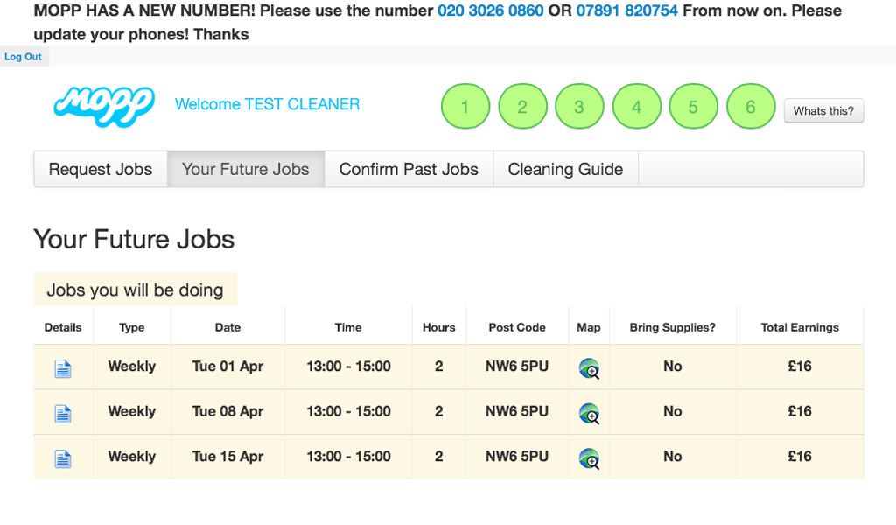Click NW6 5PU in the Tue 01 Apr row
Screen dimensions: 896x525
[517, 366]
